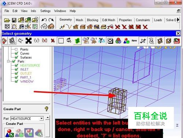Switch to the Constraints tab
This screenshot has width=183, height=138.
click(143, 20)
